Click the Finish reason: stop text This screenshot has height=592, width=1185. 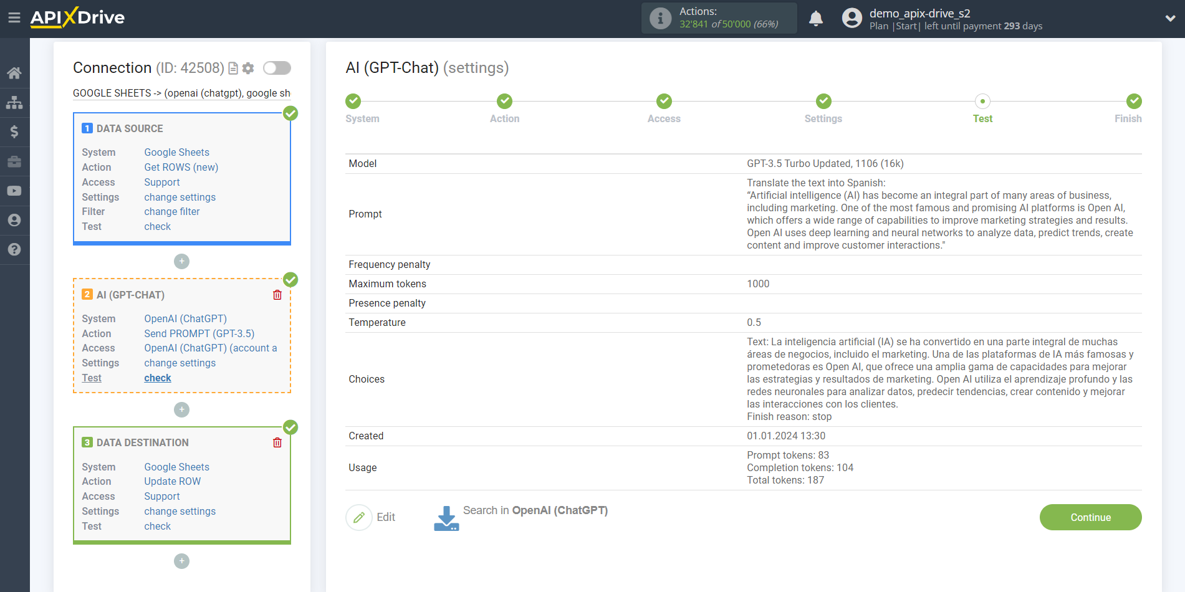(x=789, y=417)
